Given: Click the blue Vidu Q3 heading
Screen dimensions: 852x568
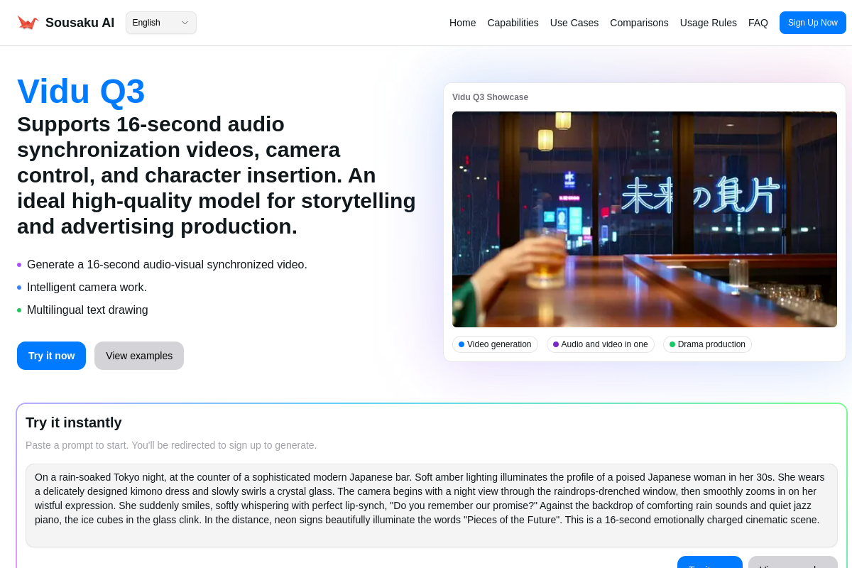Looking at the screenshot, I should pyautogui.click(x=81, y=92).
